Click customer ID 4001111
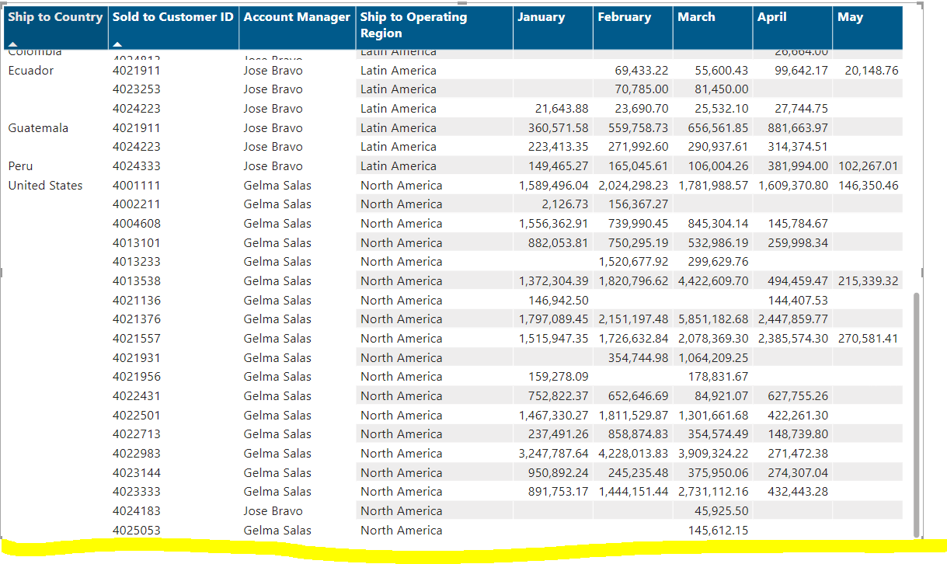Viewport: 947px width, 564px height. click(x=137, y=186)
